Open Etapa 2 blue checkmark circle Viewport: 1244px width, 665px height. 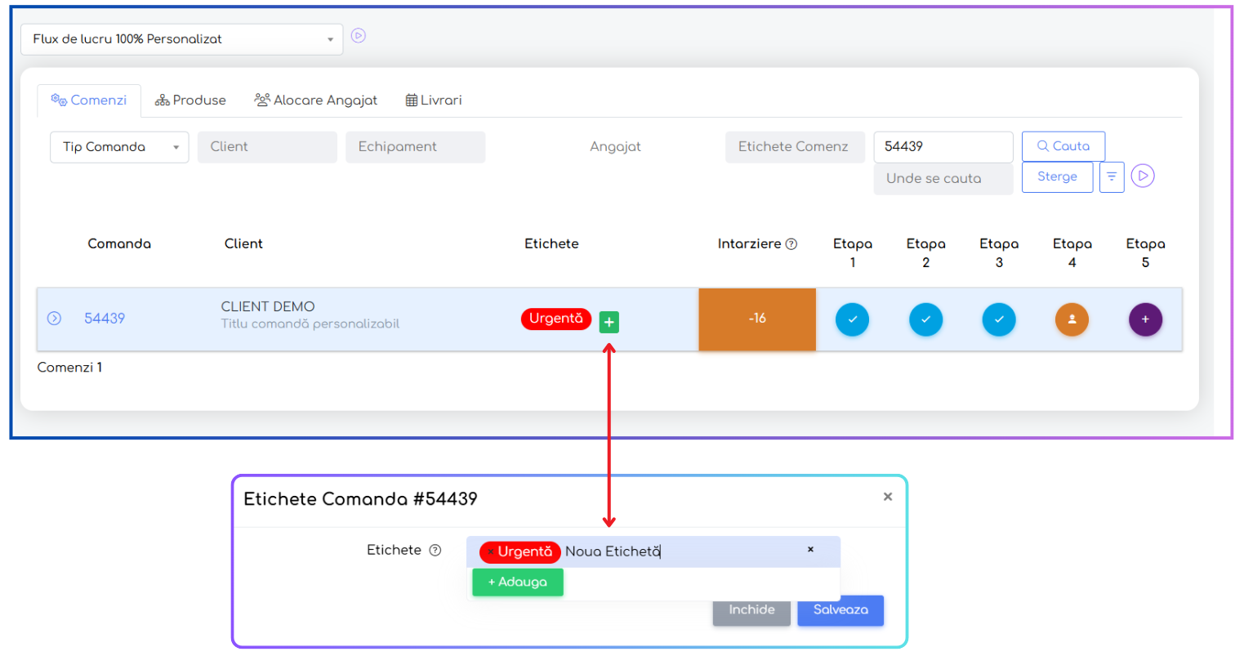click(925, 319)
